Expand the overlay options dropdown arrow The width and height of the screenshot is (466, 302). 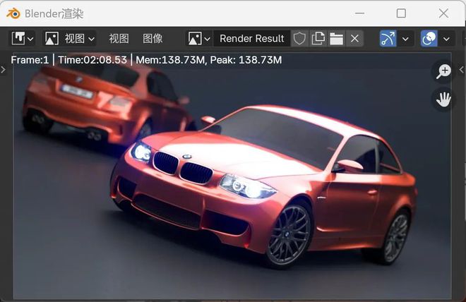coord(446,39)
